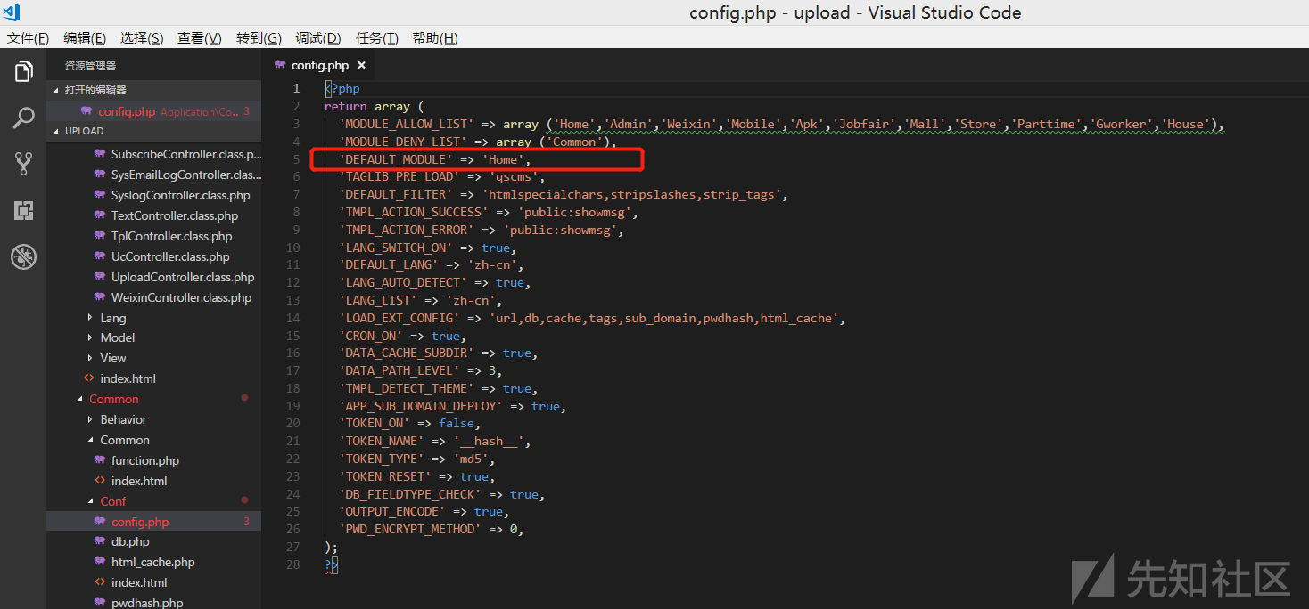The image size is (1309, 609).
Task: Open the 调试(D) menu
Action: coord(318,38)
